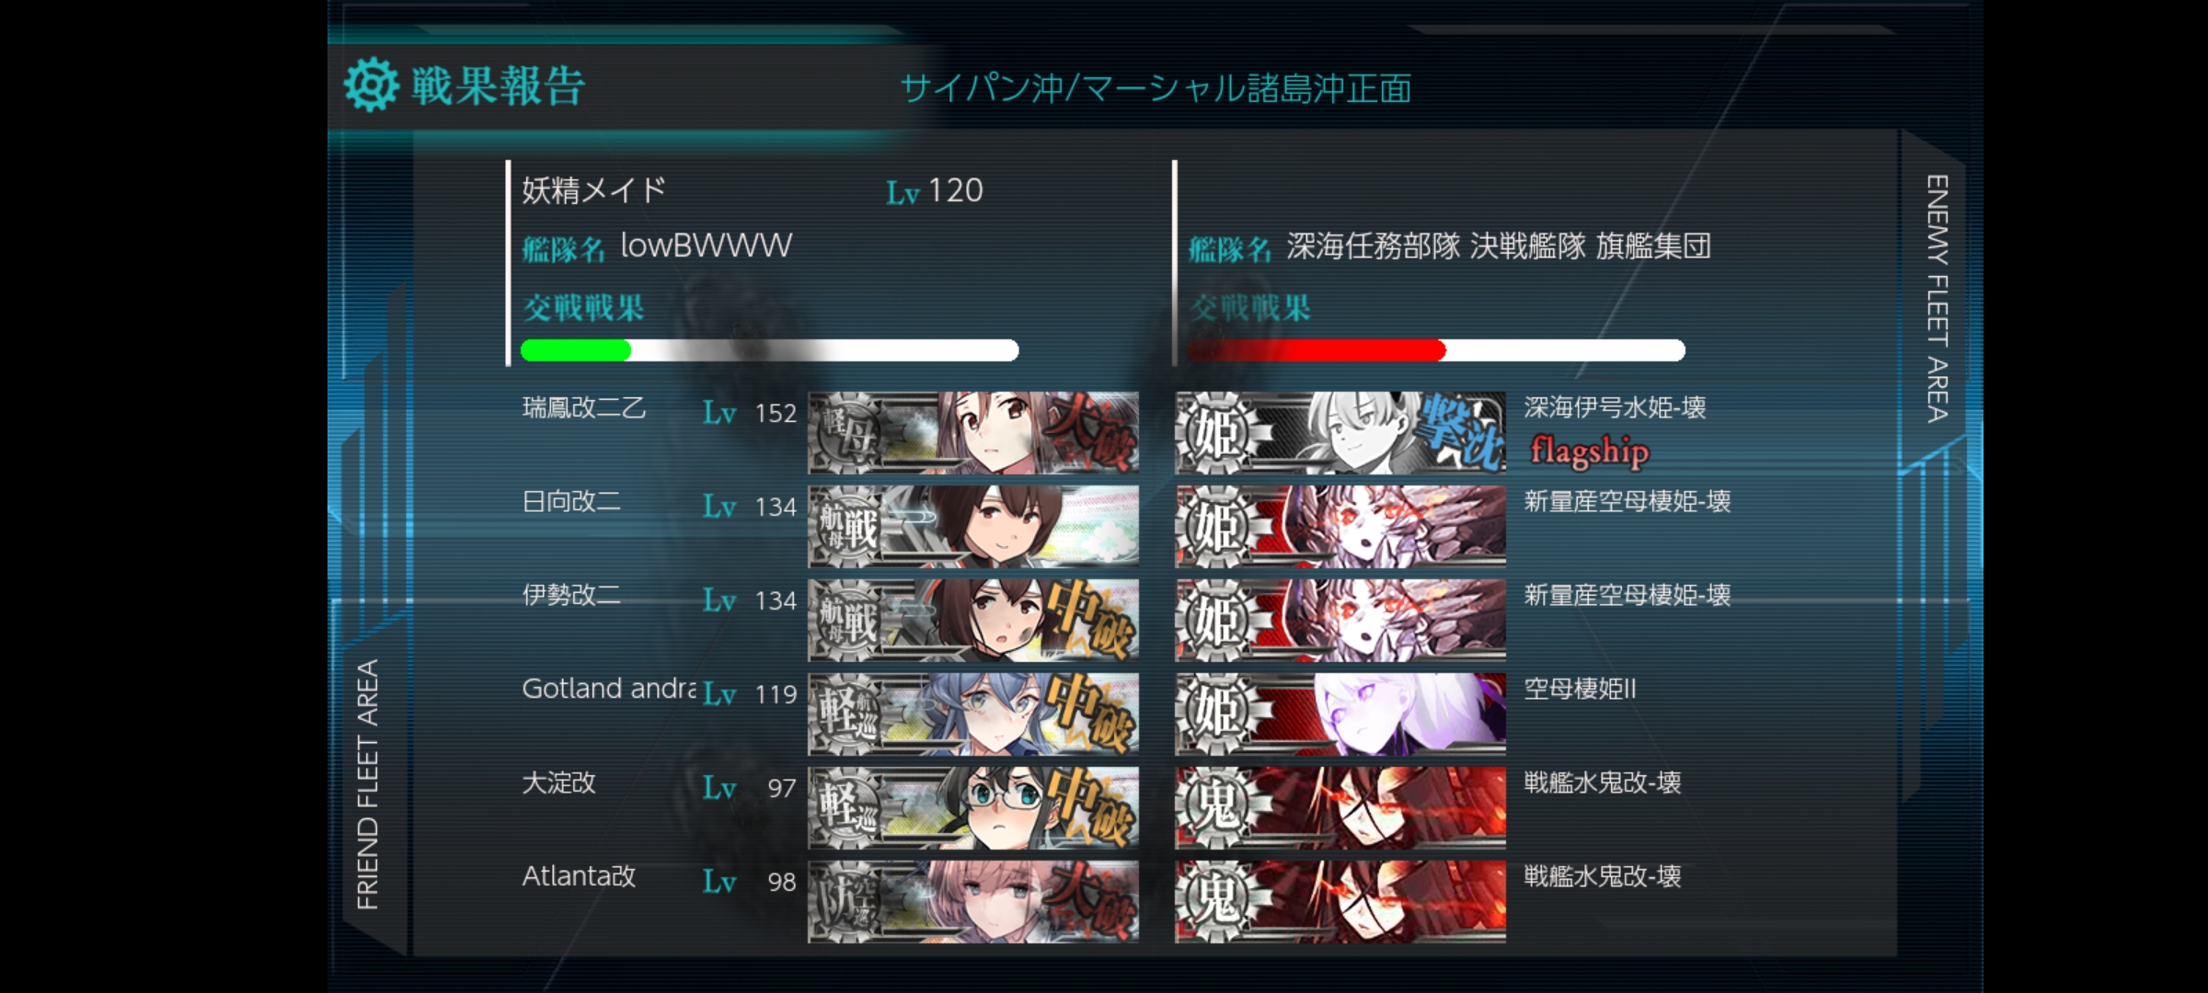Select Gotland andra ship banner
The height and width of the screenshot is (993, 2208).
pos(973,714)
